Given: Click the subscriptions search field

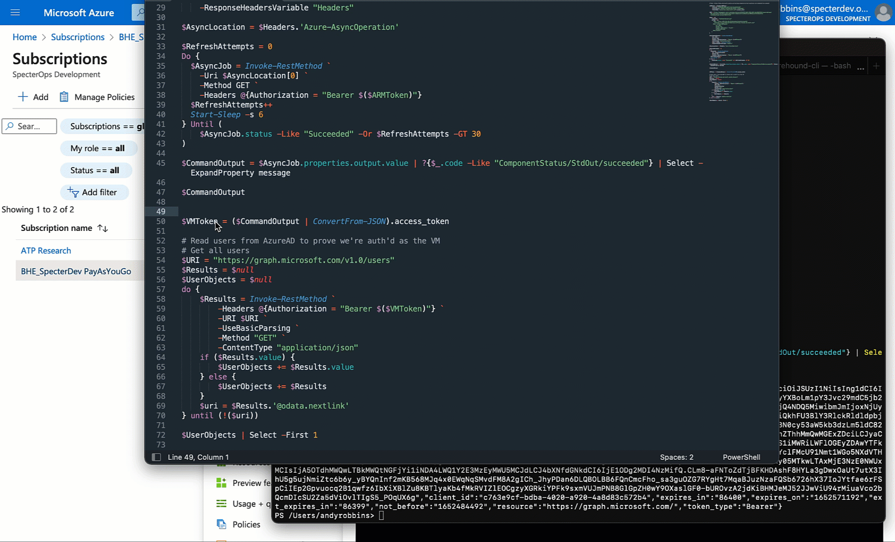Looking at the screenshot, I should tap(30, 126).
